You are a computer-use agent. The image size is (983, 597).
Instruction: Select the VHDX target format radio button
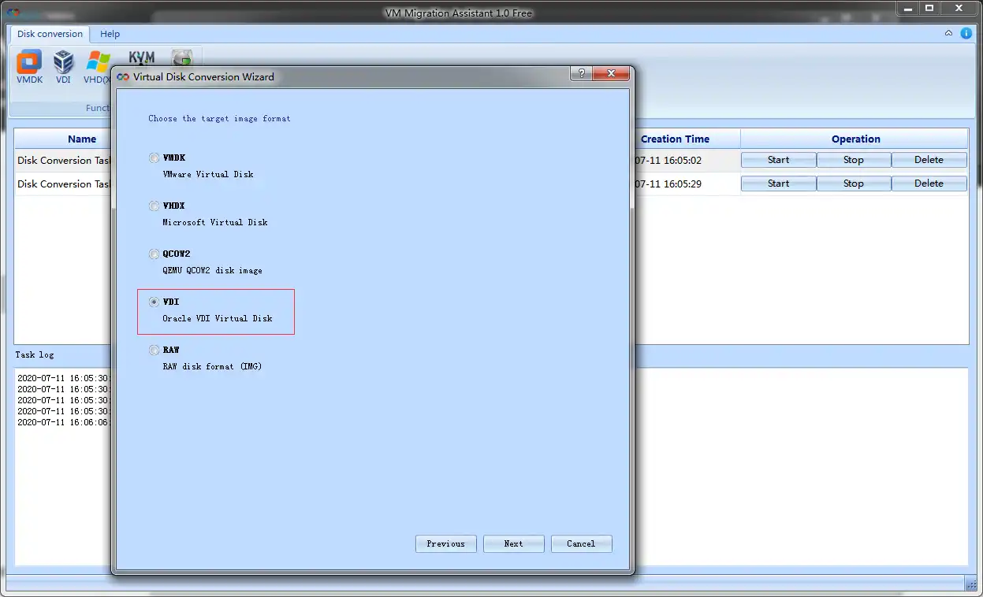154,206
